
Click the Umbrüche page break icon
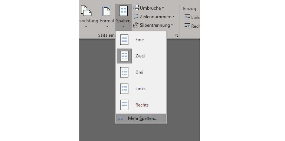click(x=136, y=8)
